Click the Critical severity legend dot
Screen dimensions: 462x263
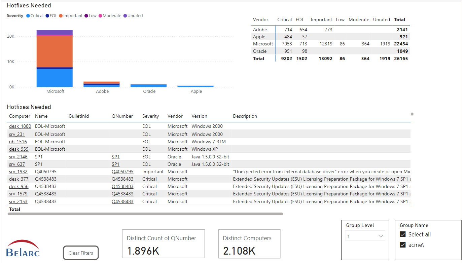point(28,16)
